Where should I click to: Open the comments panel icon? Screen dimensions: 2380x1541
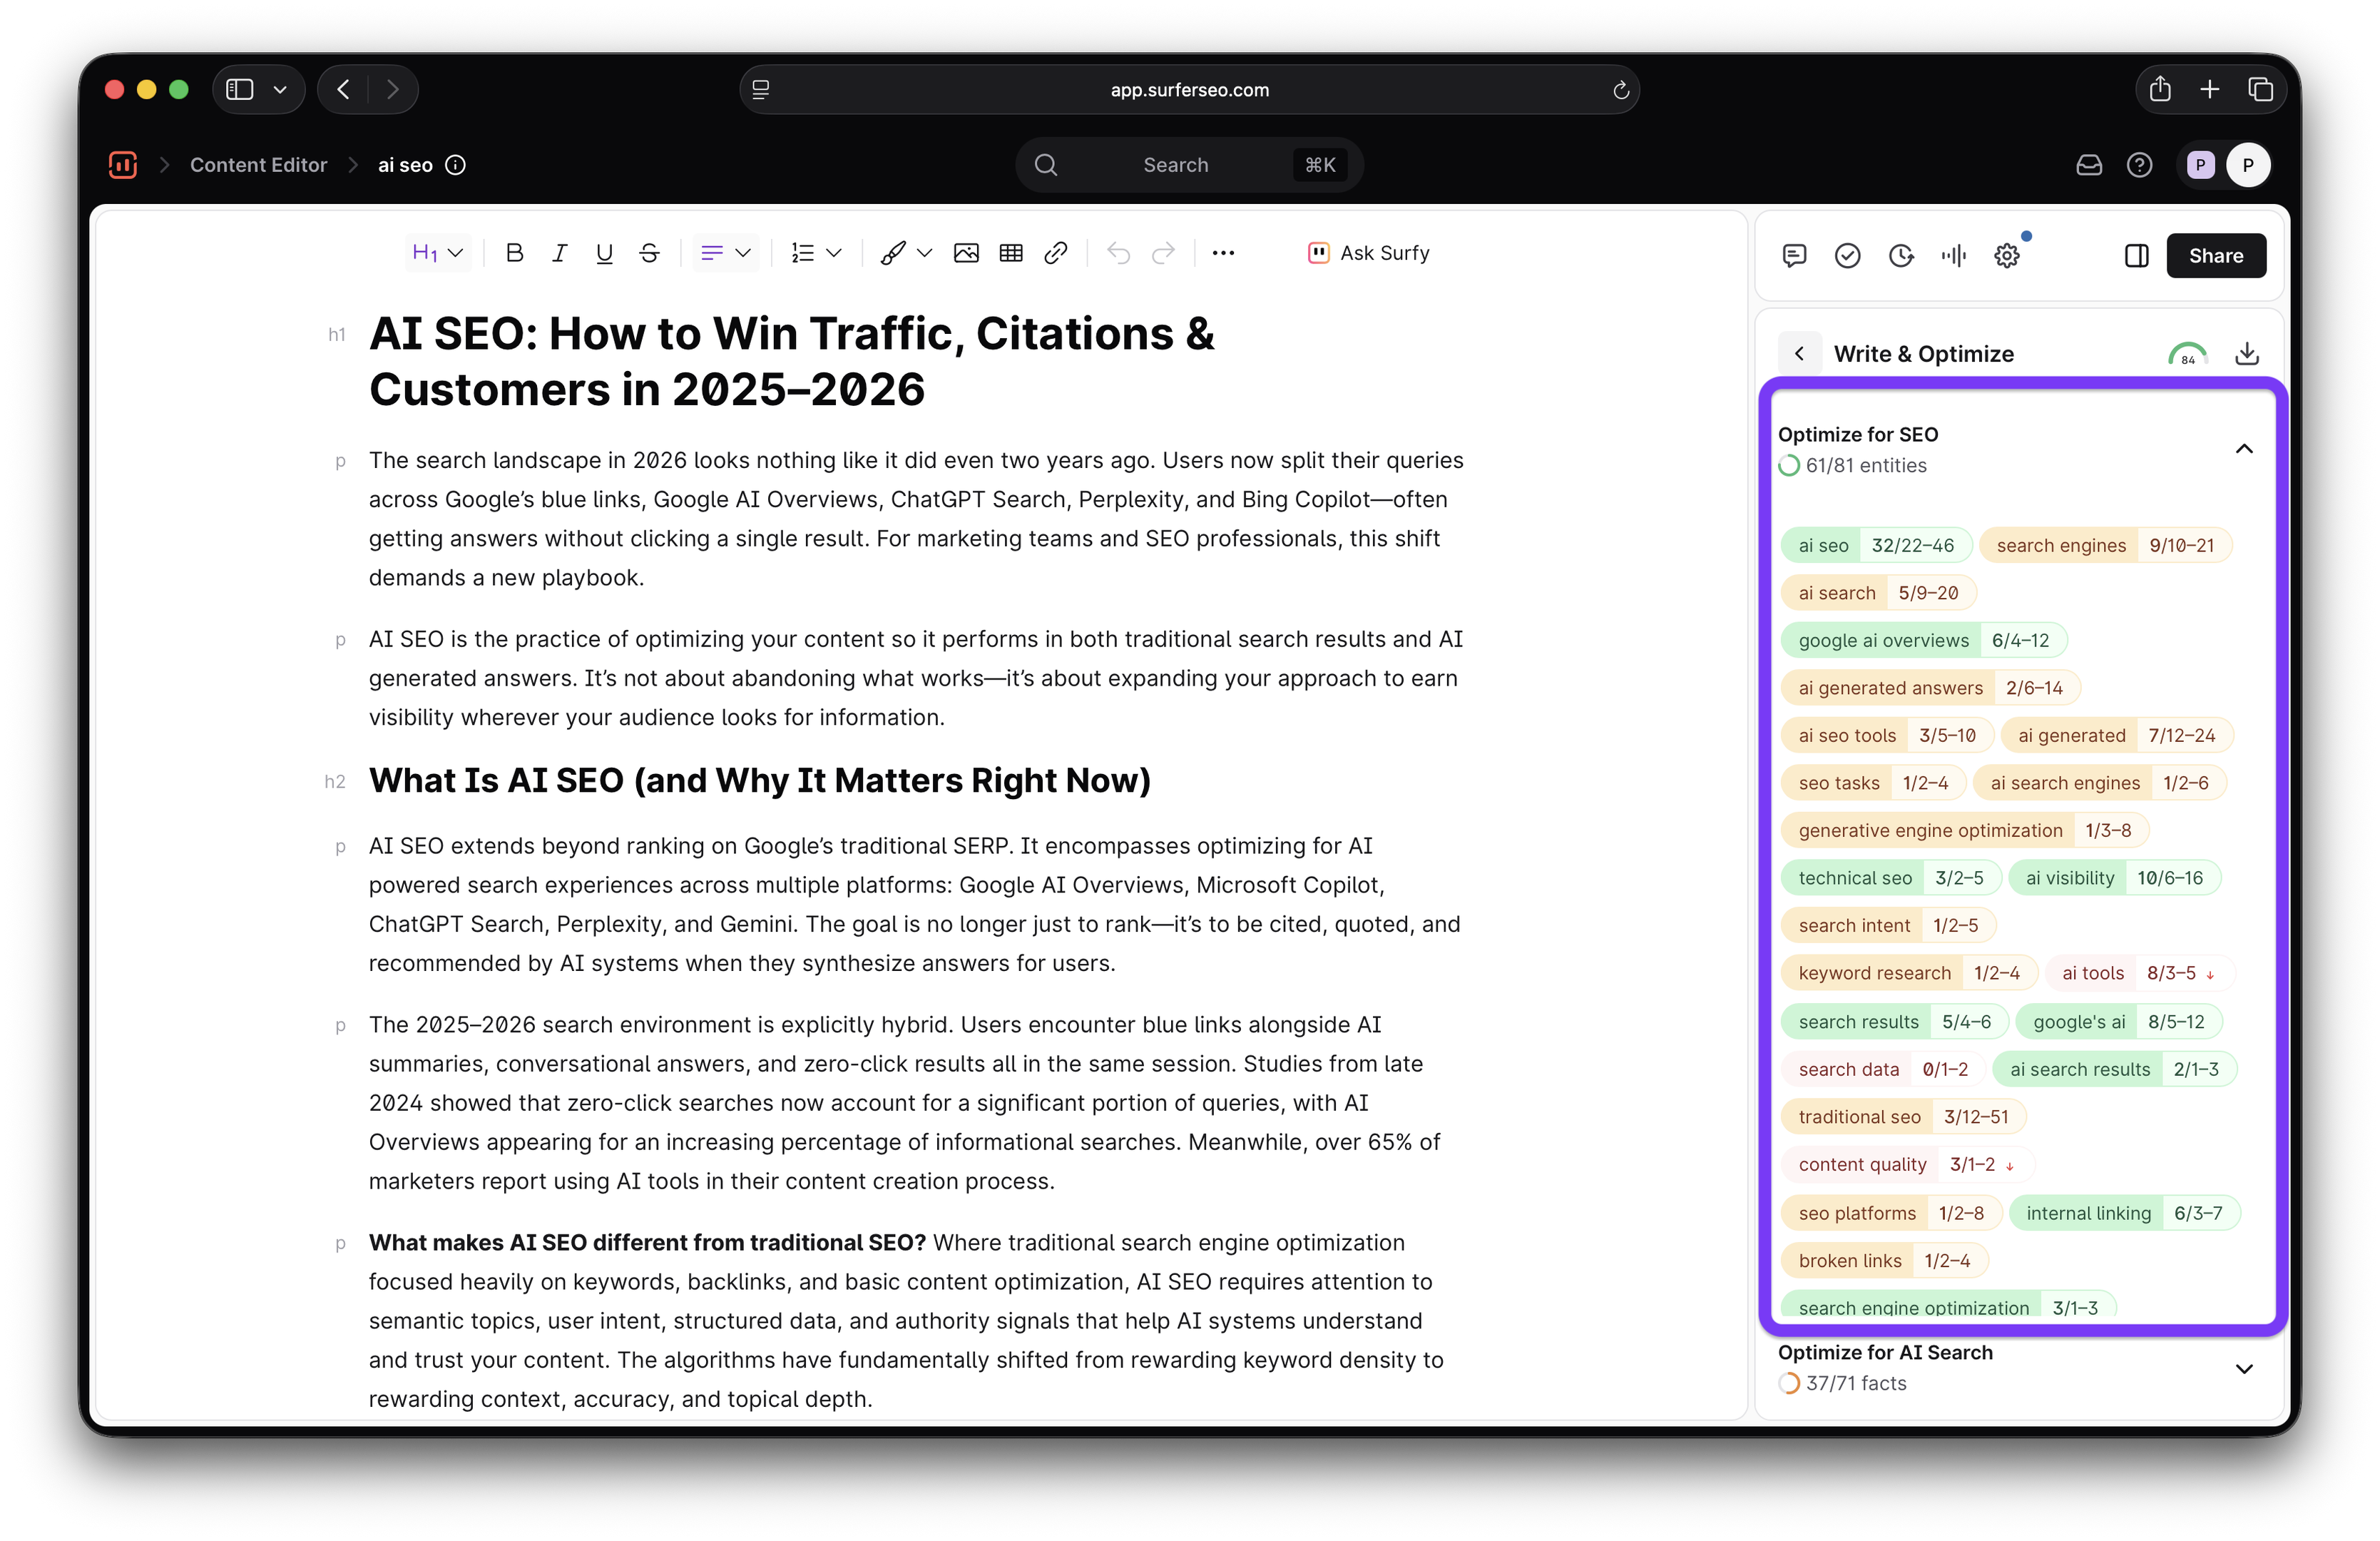[x=1794, y=256]
